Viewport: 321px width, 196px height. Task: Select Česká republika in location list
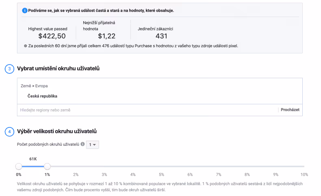click(x=42, y=96)
